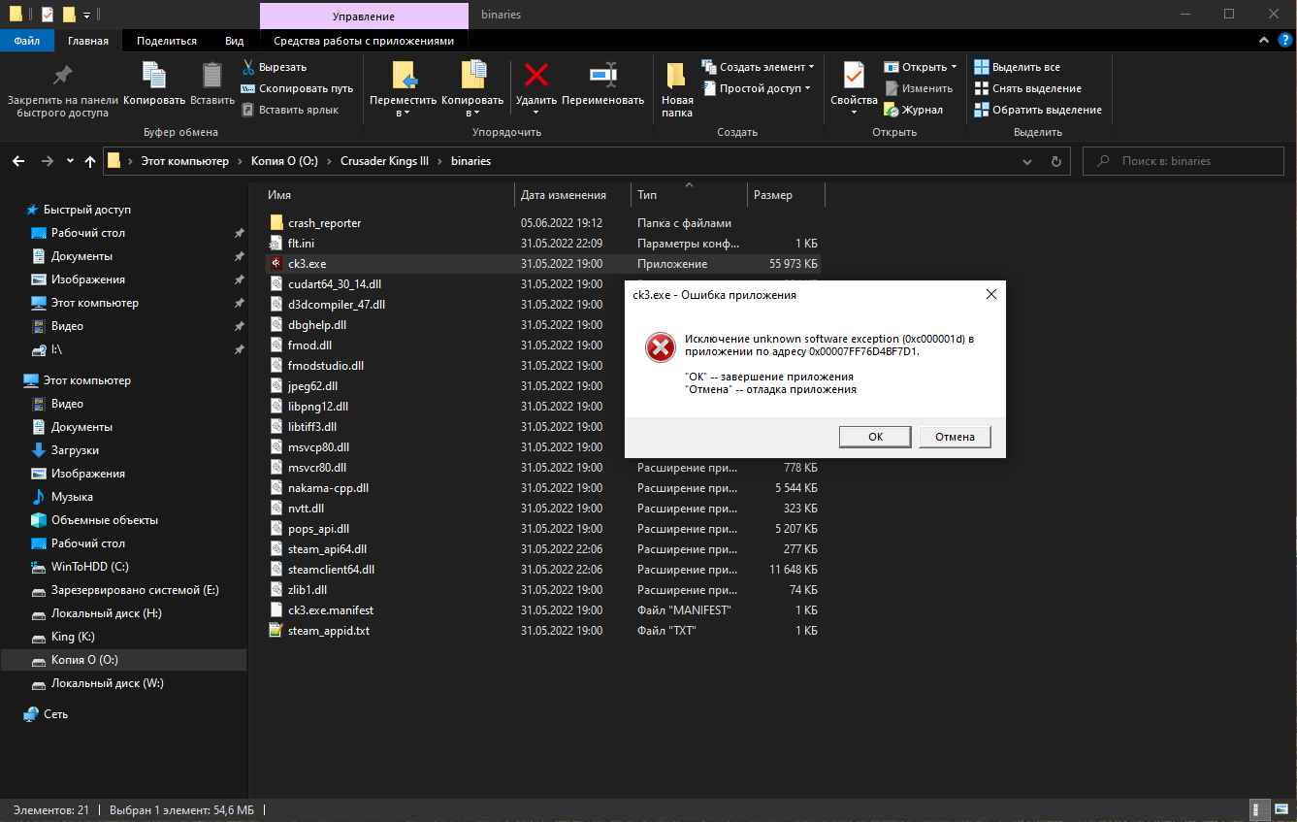
Task: Switch to details view in status bar
Action: 1259,809
